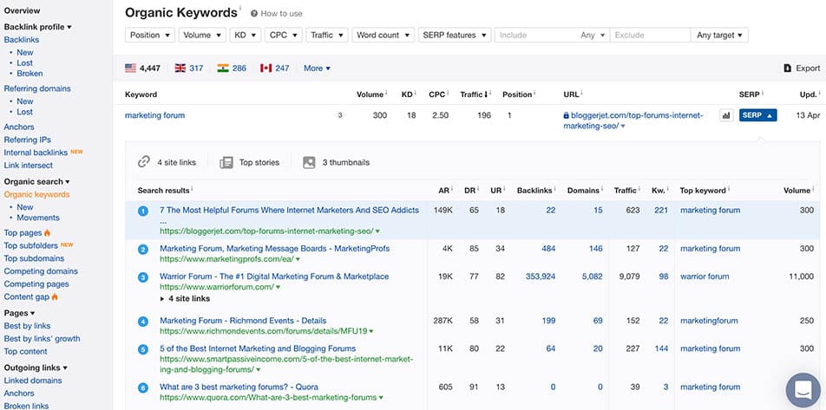
Task: Choose the India flag country filter
Action: 223,68
